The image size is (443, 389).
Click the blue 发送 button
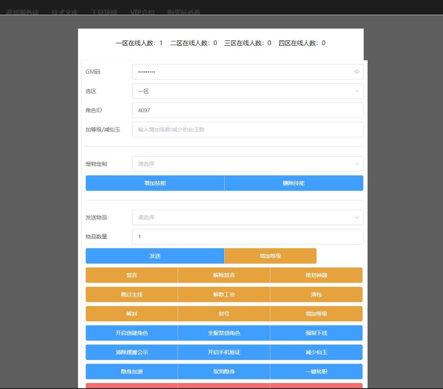(x=155, y=256)
